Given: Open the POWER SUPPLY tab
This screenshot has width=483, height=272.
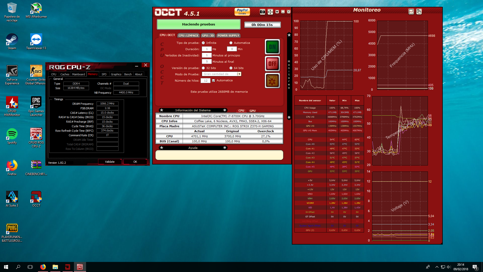Looking at the screenshot, I should point(228,36).
